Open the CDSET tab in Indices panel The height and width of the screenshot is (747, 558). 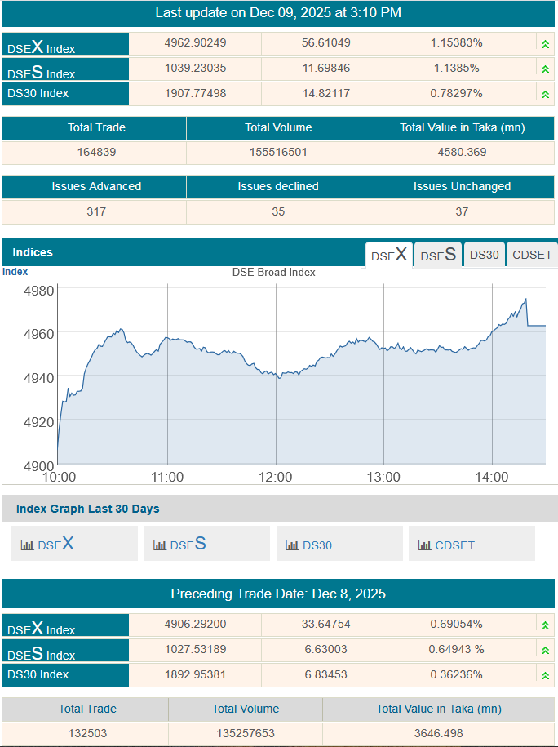(x=532, y=255)
